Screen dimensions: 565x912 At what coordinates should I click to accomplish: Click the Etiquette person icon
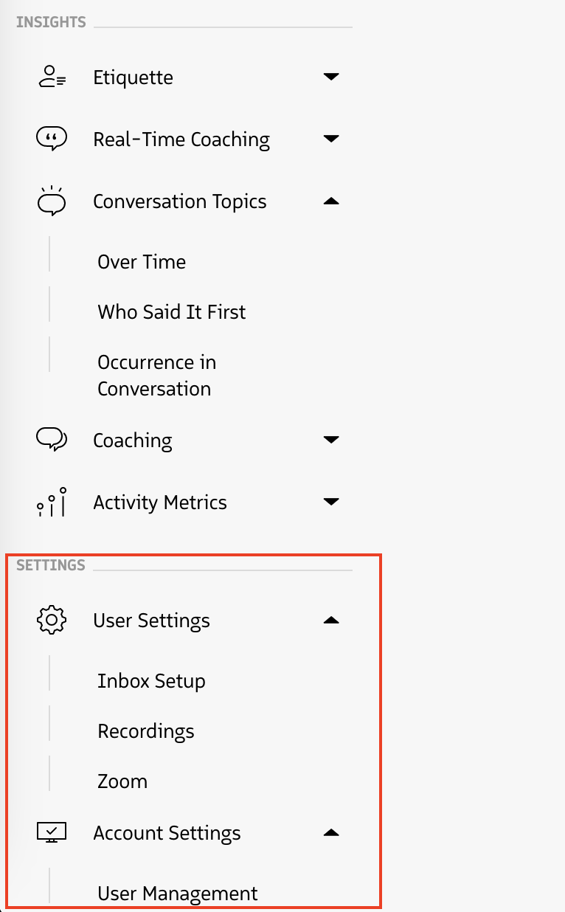pos(50,77)
